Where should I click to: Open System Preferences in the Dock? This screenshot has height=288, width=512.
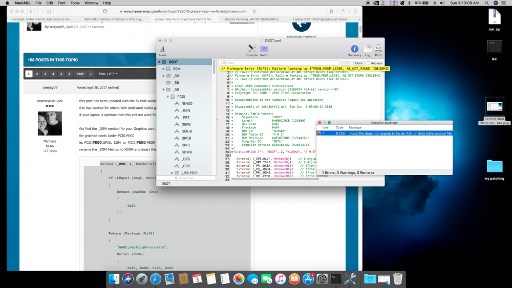(x=322, y=279)
